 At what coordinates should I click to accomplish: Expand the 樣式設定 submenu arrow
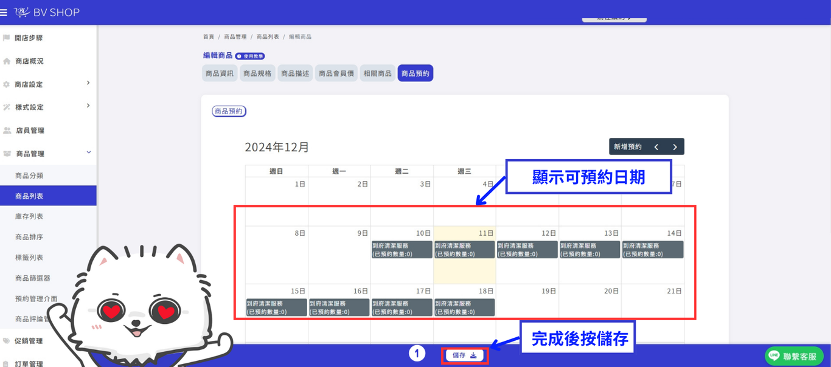[x=88, y=106]
